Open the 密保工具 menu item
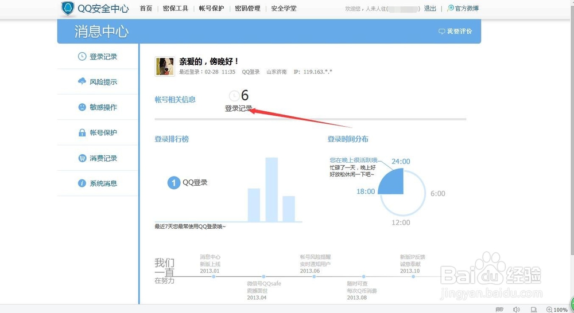Viewport: 574px width, 313px height. coord(175,9)
